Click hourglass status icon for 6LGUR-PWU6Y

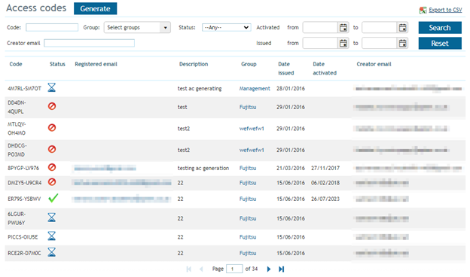51,218
